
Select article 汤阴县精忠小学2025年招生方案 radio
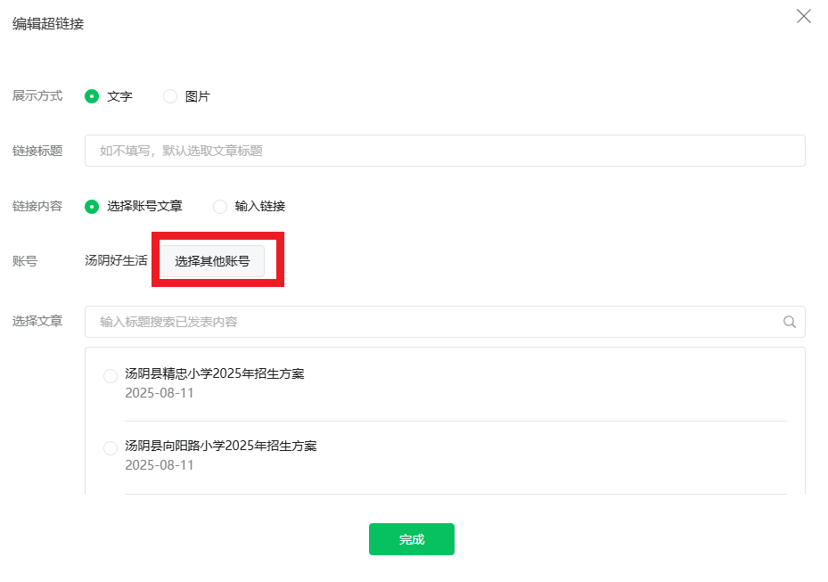(111, 376)
